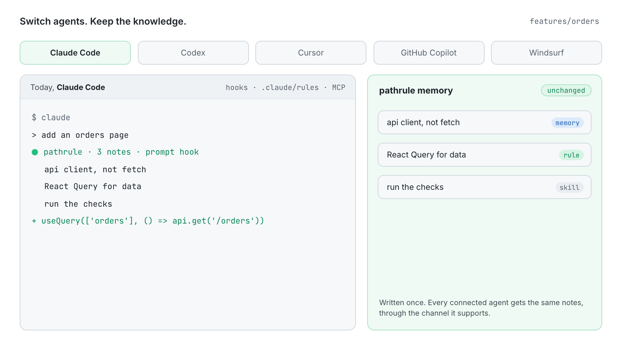Choose the GitHub Copilot tab
The width and height of the screenshot is (619, 348).
click(429, 53)
